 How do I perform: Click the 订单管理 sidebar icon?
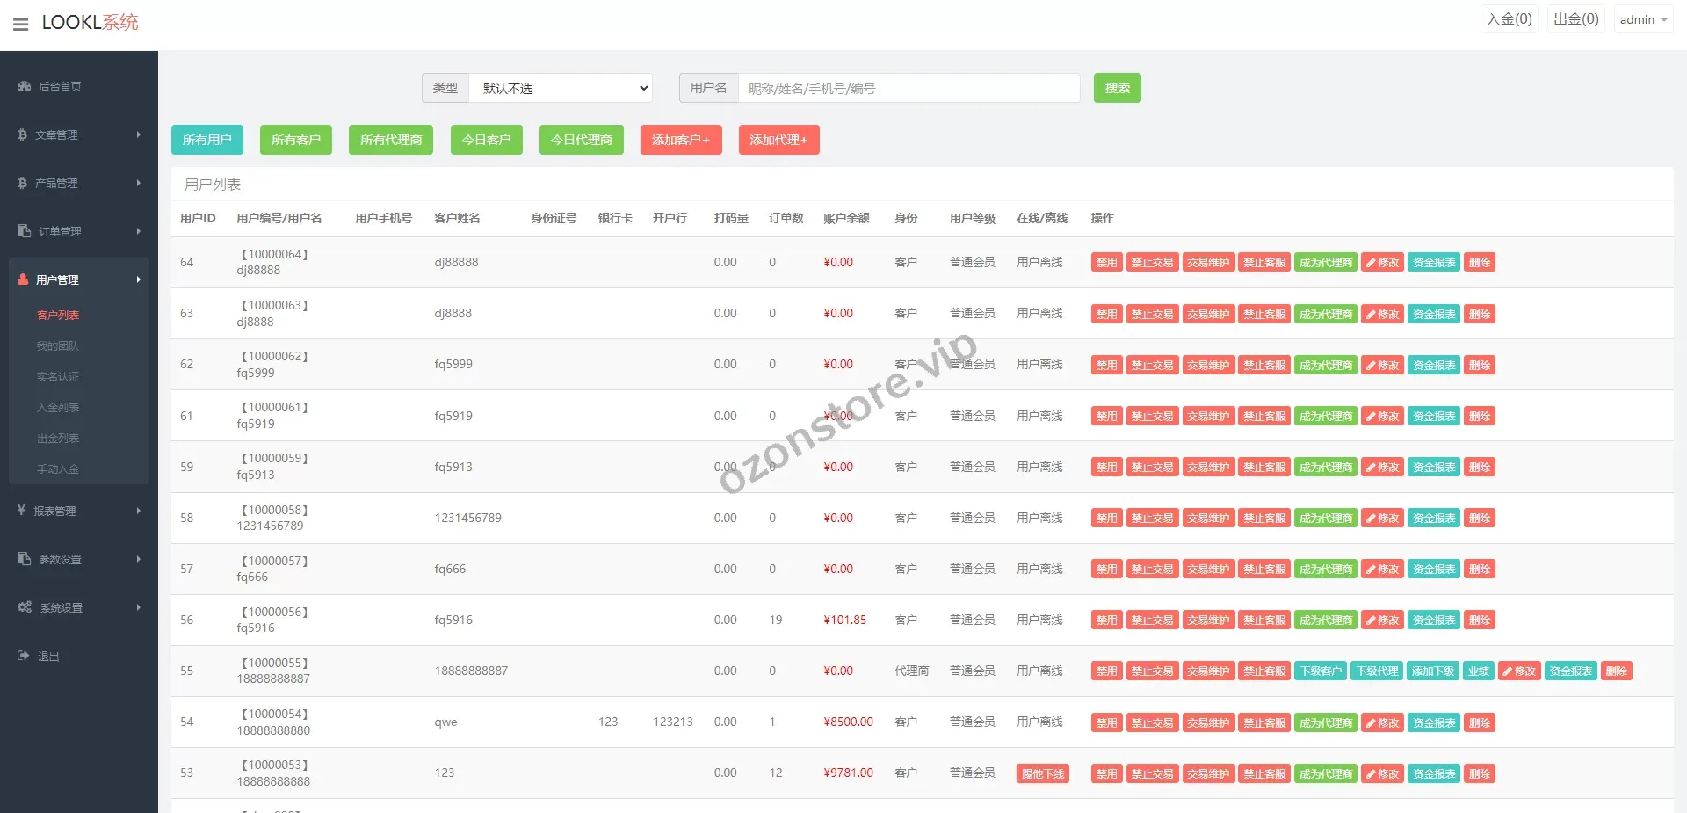pos(24,231)
